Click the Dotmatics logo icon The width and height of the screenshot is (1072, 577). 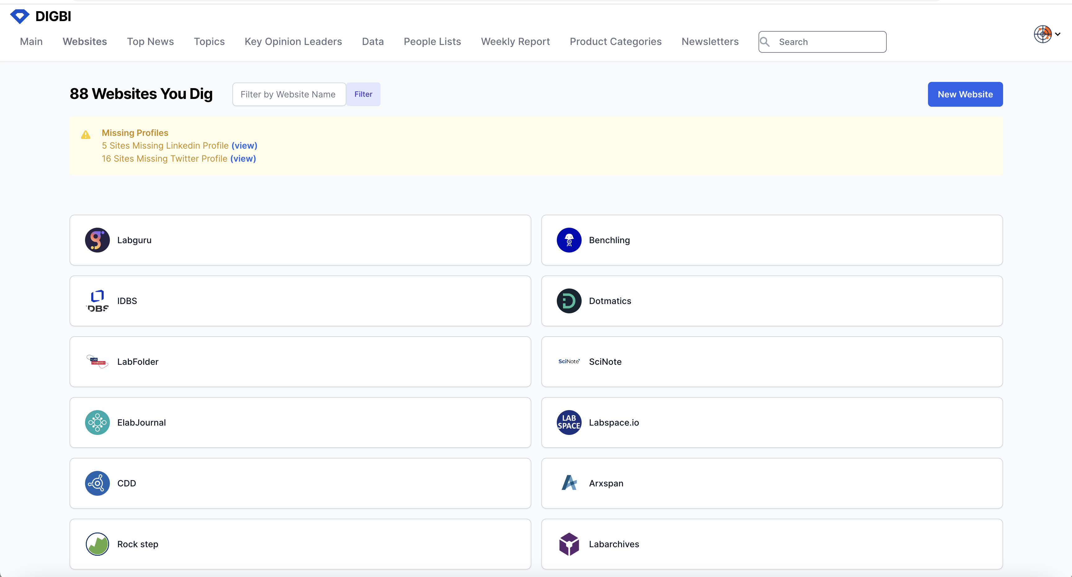[569, 301]
